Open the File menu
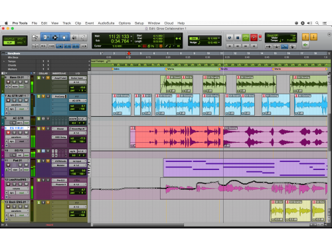The height and width of the screenshot is (249, 332). 35,23
